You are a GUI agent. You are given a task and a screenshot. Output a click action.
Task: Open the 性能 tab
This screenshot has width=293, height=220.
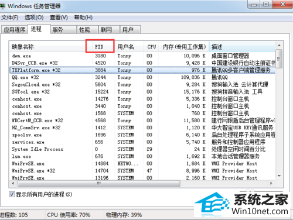87,30
